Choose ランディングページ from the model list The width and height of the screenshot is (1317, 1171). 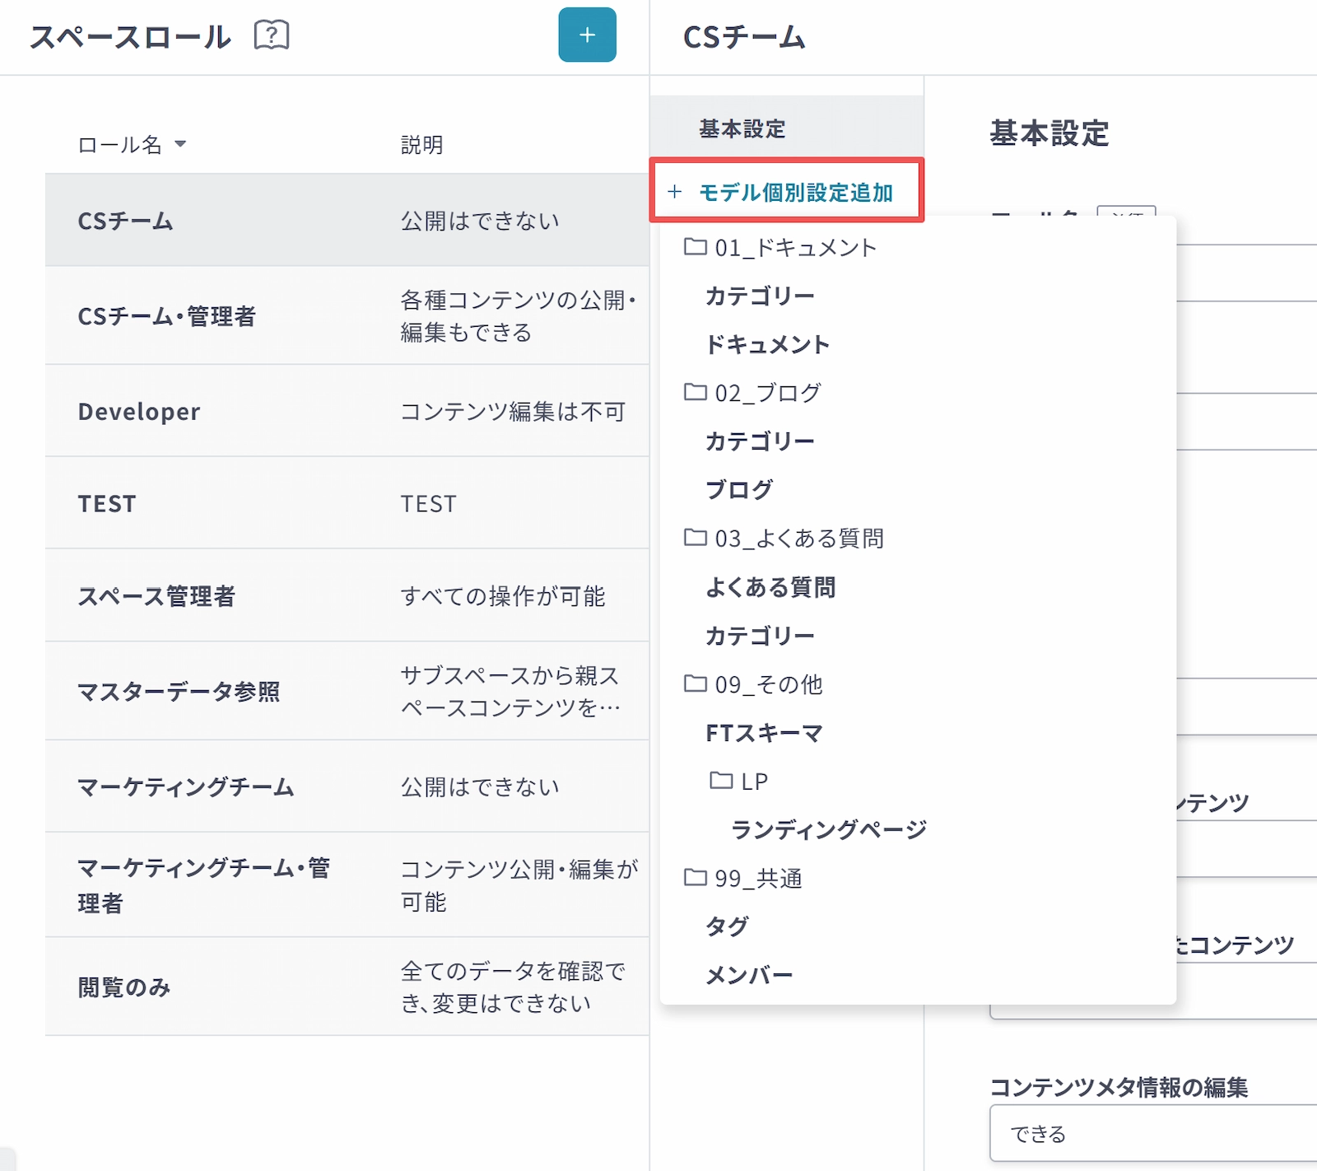point(828,829)
